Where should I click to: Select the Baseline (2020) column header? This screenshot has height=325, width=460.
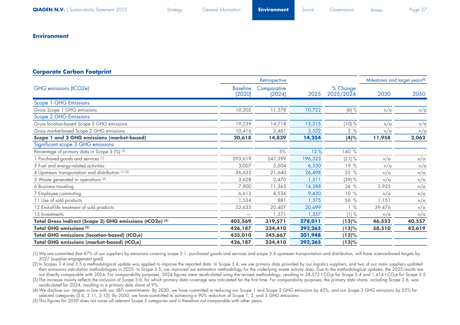(242, 91)
